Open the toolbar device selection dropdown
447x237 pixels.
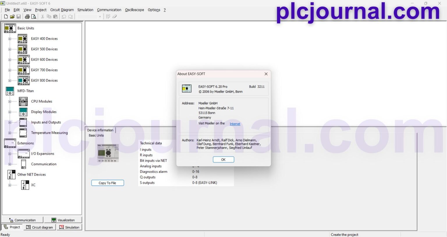point(100,17)
